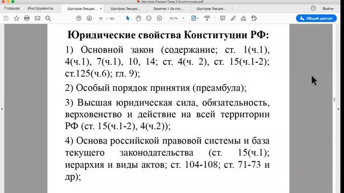The width and height of the screenshot is (344, 193).
Task: Click Войти to sign in
Action: [328, 9]
